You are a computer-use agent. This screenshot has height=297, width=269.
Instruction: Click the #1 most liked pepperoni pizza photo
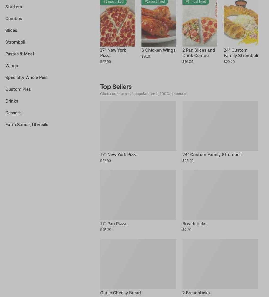pos(117,23)
